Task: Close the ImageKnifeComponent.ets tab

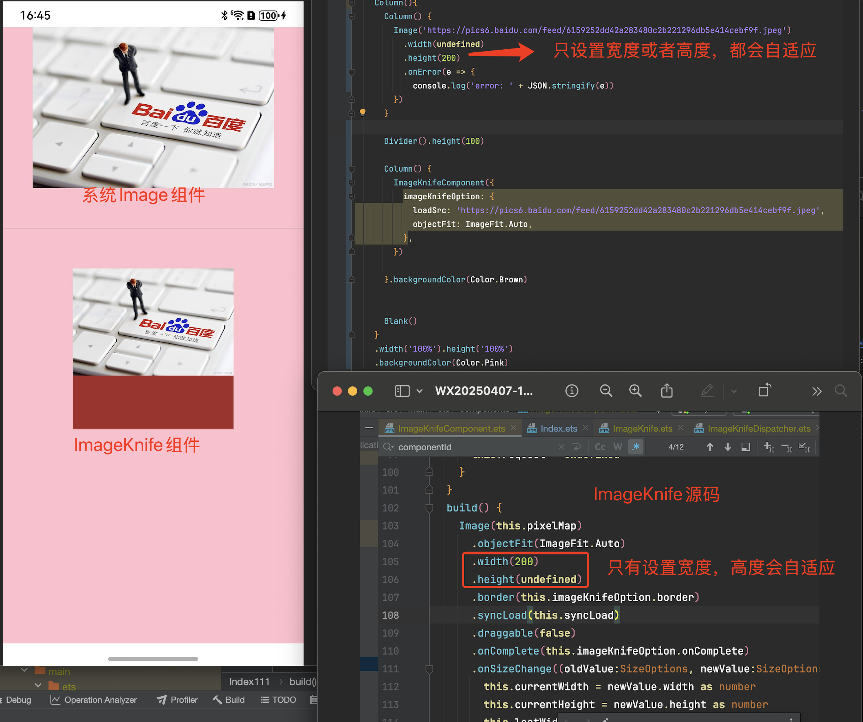Action: (513, 428)
